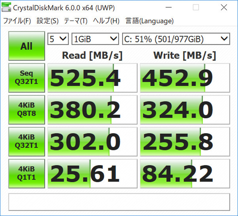Screen dimensions: 238x216
Task: Start the 4KiB Q32T1 benchmark
Action: (26, 142)
